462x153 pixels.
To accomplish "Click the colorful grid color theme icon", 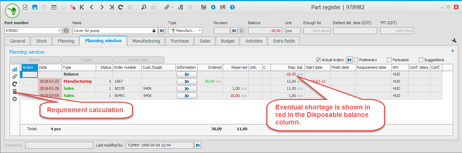I will click(x=204, y=7).
